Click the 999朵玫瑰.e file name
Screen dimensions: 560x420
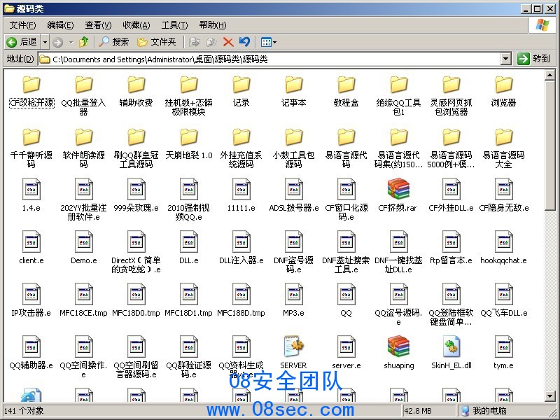136,208
